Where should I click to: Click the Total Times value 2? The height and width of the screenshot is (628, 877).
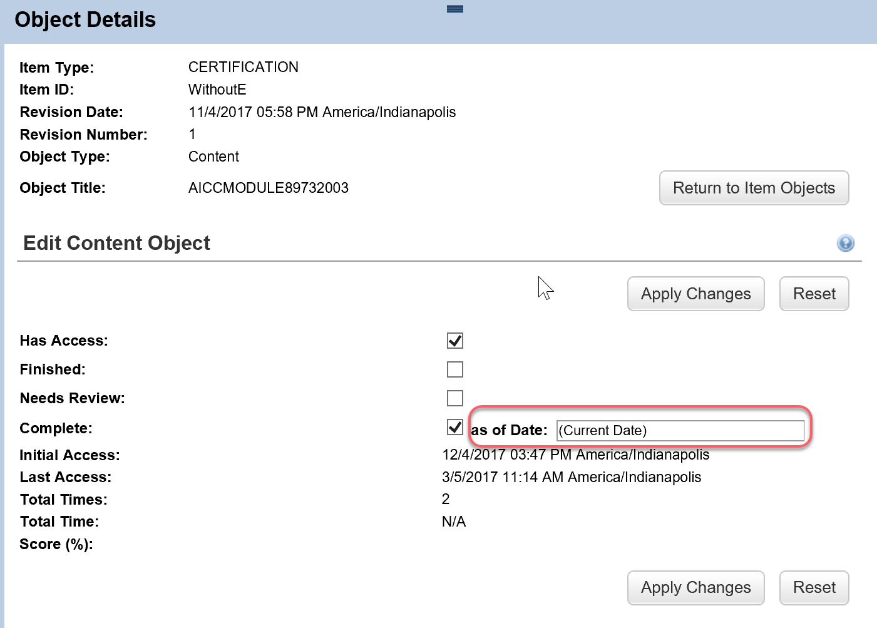coord(446,499)
